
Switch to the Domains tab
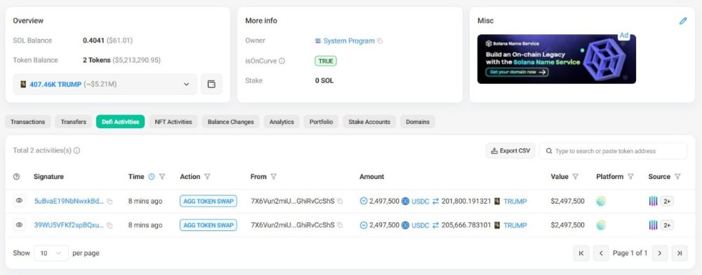(x=418, y=122)
